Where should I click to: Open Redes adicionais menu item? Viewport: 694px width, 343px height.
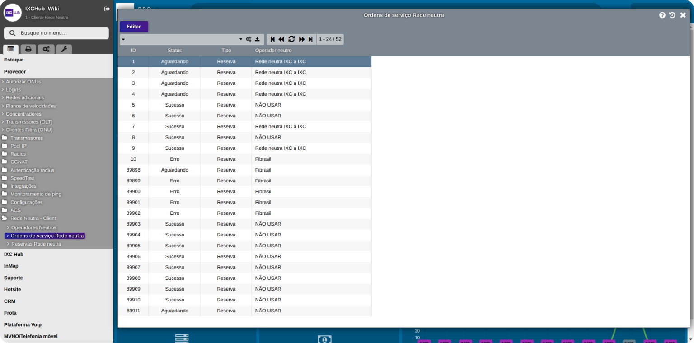coord(25,97)
